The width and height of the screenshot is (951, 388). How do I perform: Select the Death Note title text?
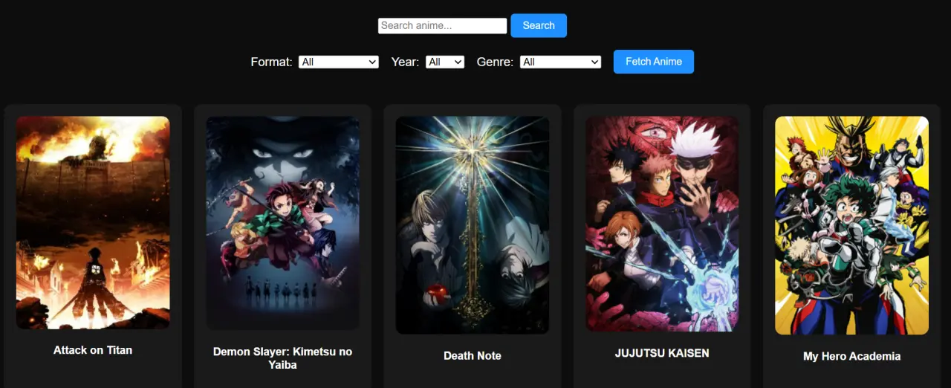click(473, 356)
